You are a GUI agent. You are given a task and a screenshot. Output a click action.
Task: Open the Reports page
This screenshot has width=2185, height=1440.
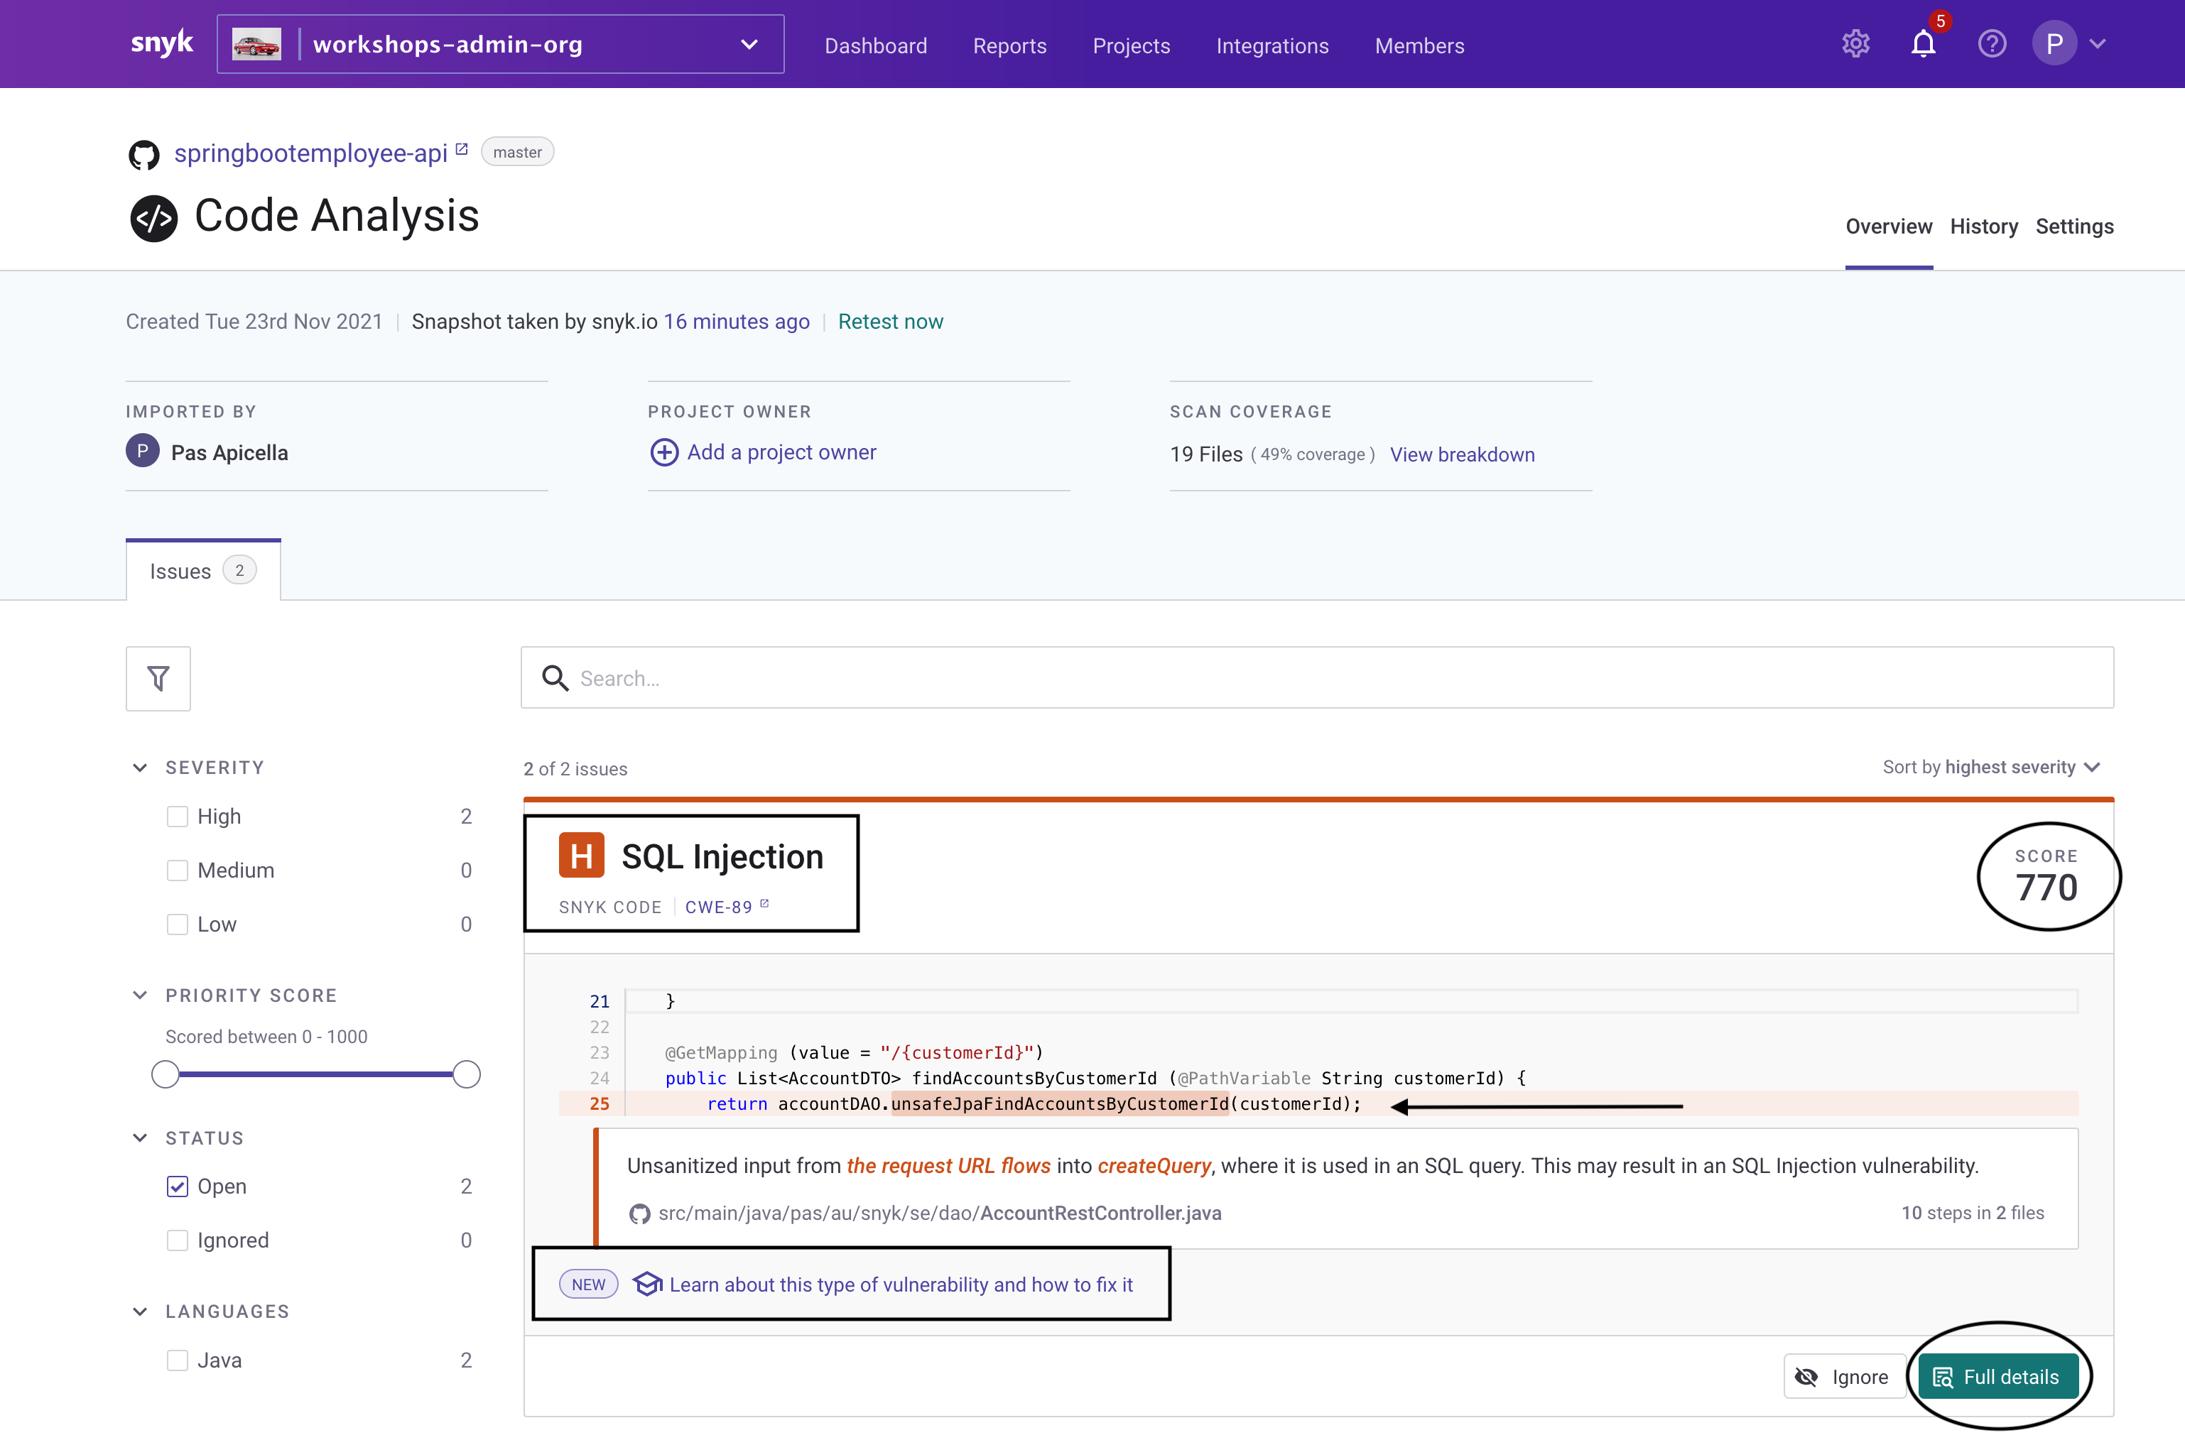point(1009,45)
